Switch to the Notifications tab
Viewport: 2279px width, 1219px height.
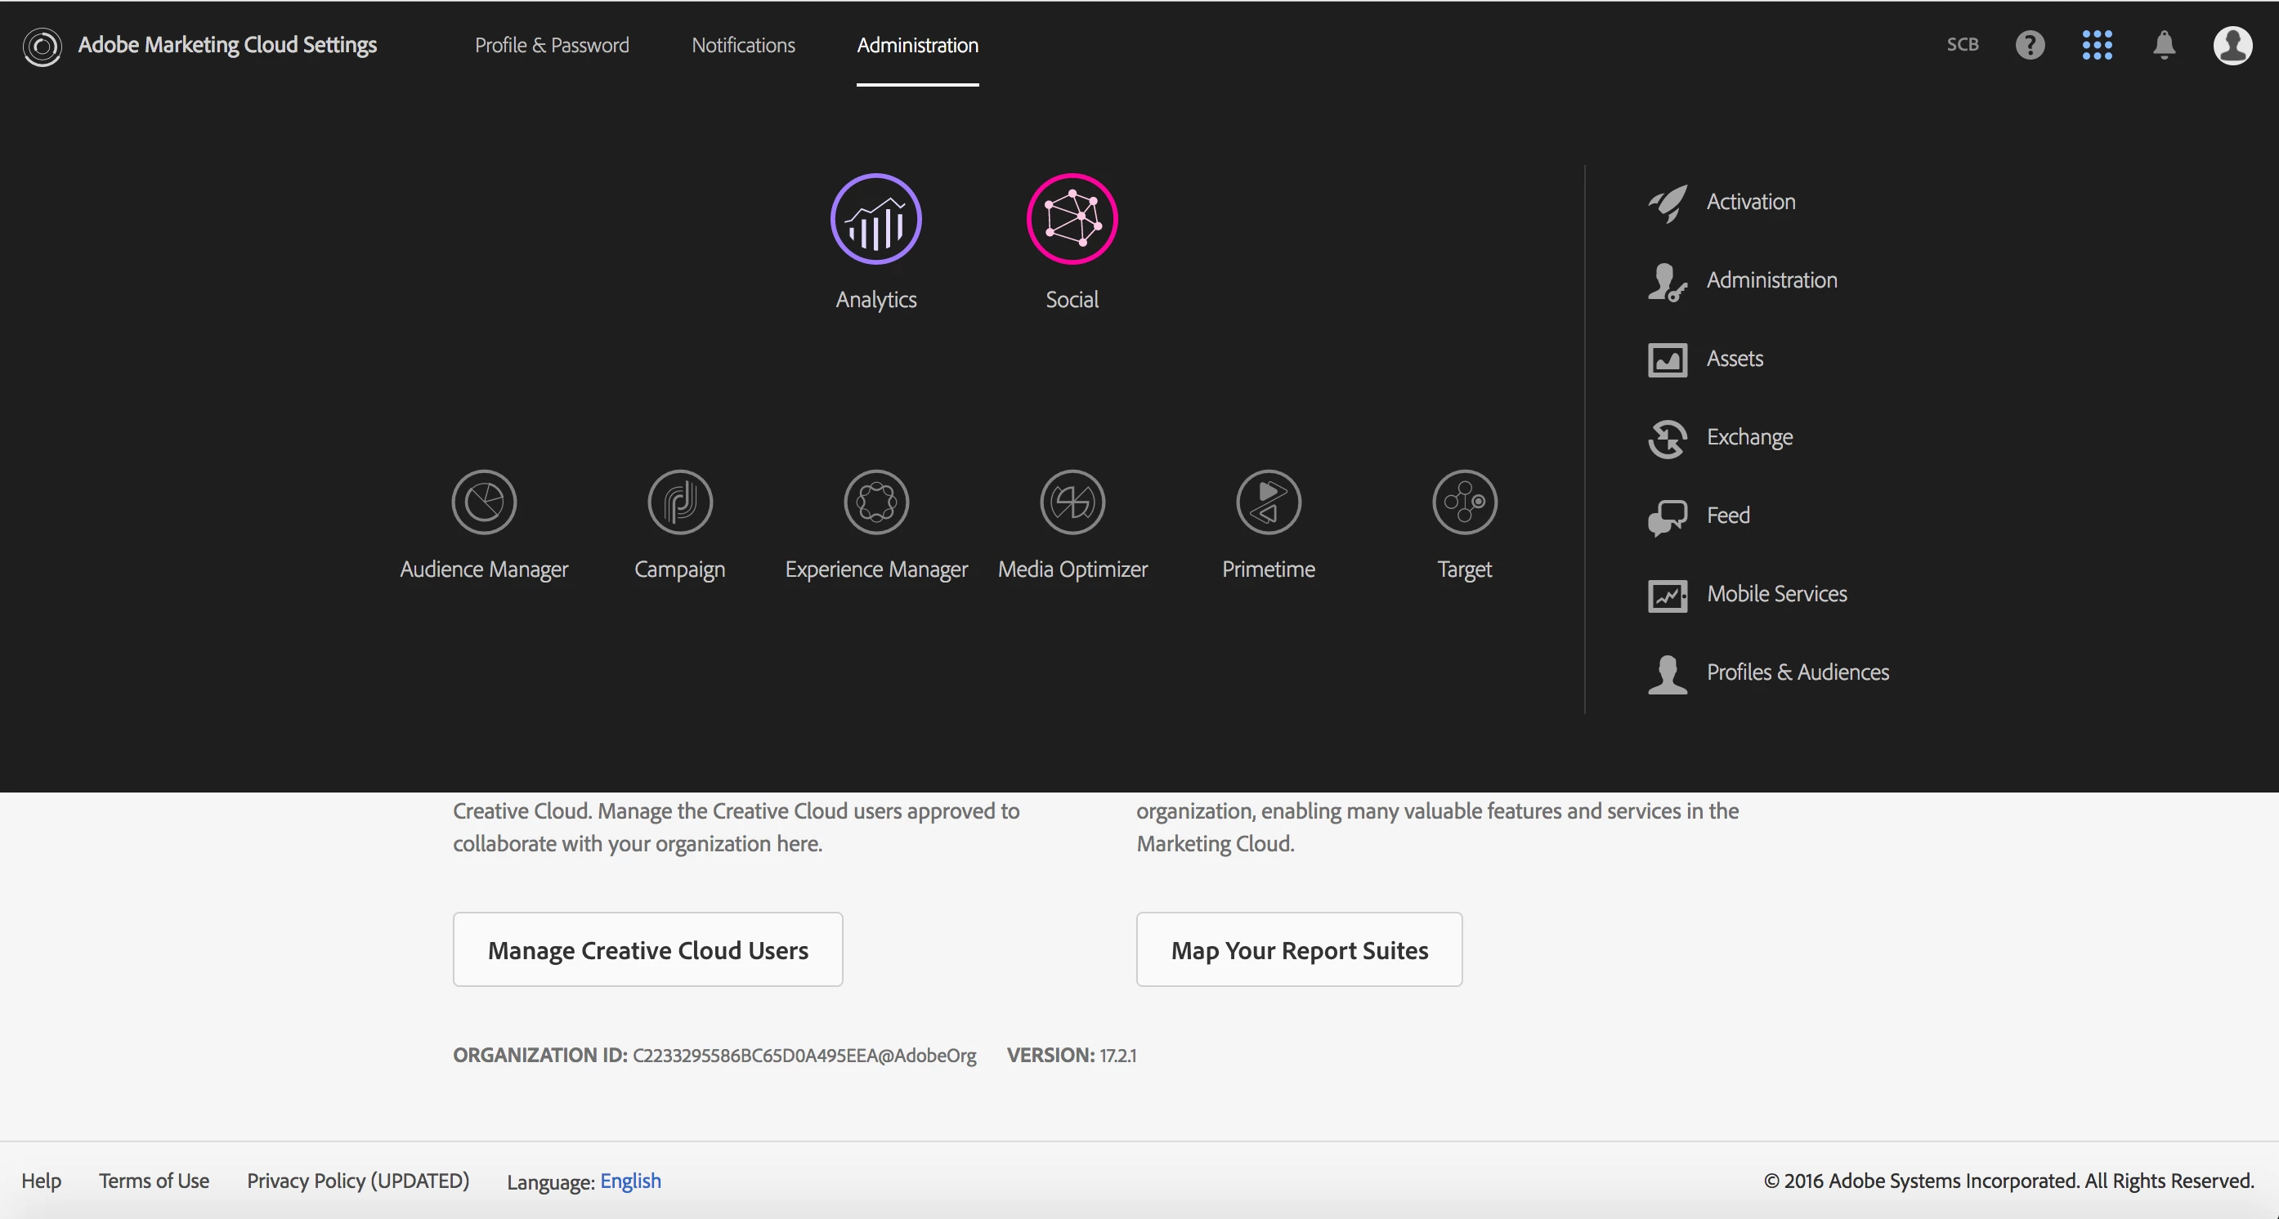[x=743, y=45]
